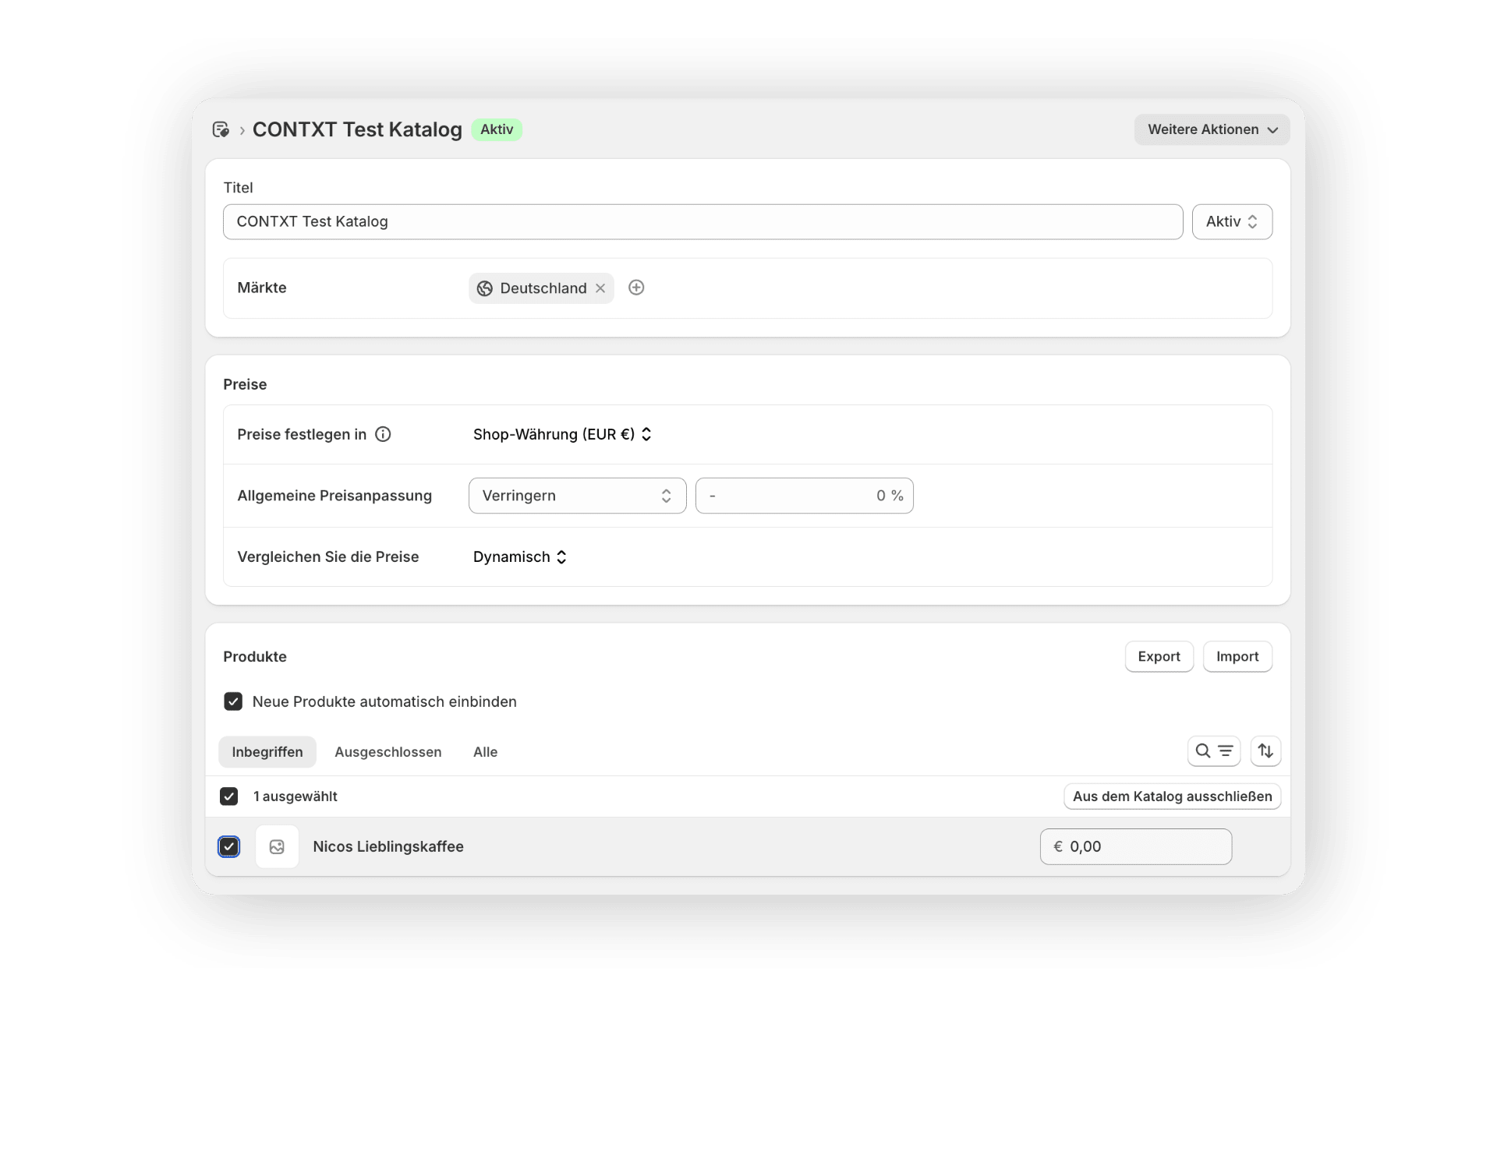Screen dimensions: 1497x1169
Task: Click Aus dem Katalog ausschließen
Action: click(x=1172, y=796)
